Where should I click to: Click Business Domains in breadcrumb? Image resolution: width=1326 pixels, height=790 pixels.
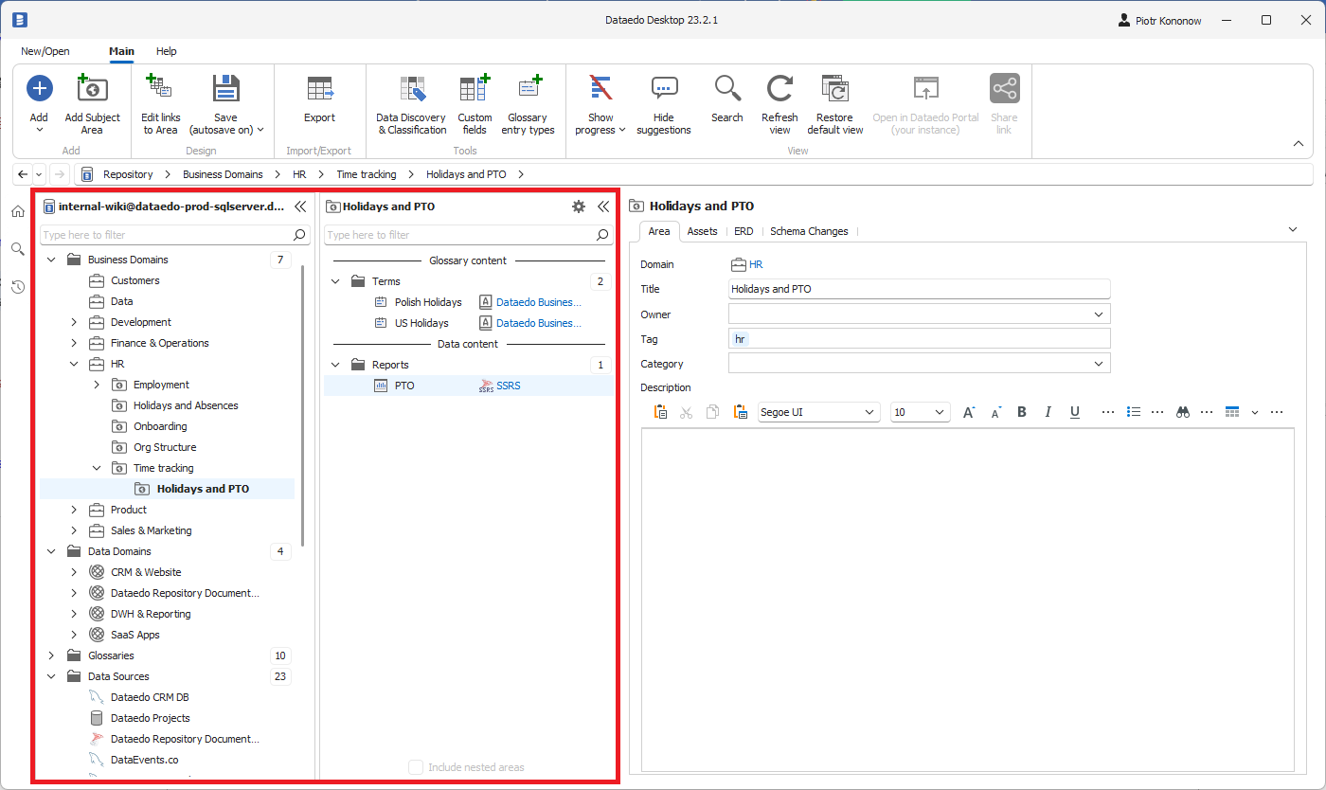tap(223, 174)
